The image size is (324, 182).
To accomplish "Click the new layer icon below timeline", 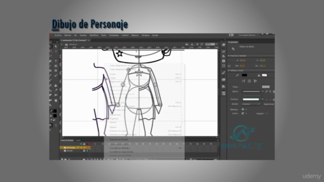I will (62, 159).
